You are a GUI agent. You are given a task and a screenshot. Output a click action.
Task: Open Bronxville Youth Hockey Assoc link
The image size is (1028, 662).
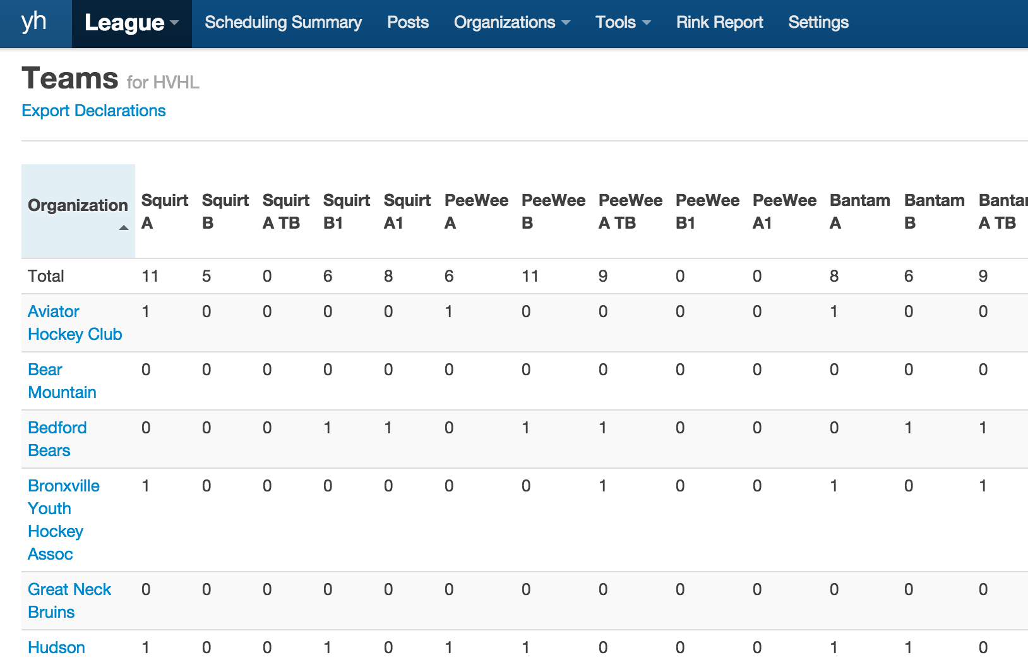(63, 520)
